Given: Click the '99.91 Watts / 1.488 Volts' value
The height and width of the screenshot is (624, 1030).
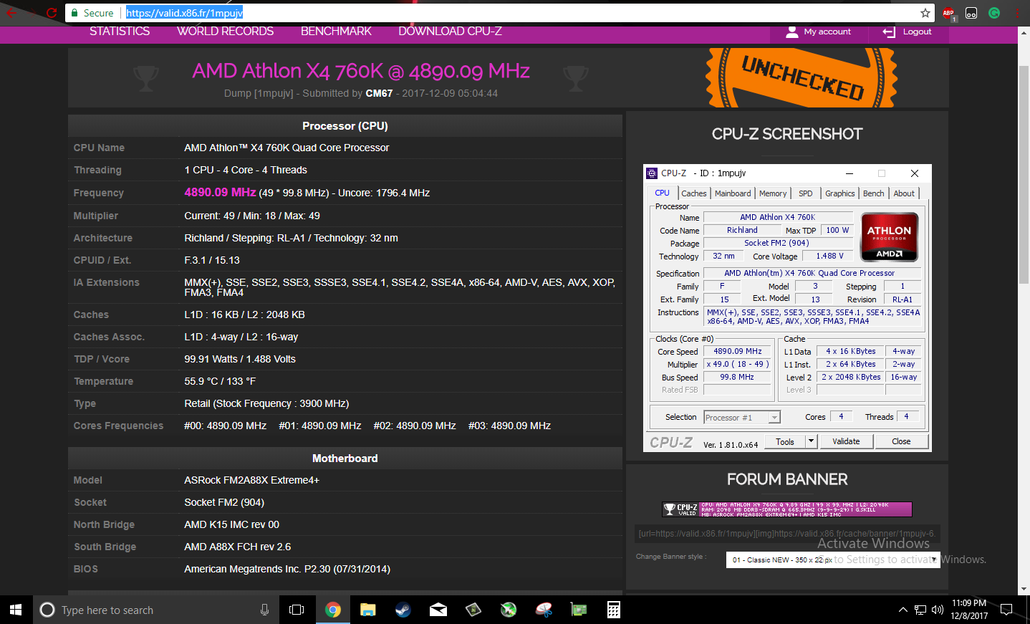Looking at the screenshot, I should click(240, 359).
